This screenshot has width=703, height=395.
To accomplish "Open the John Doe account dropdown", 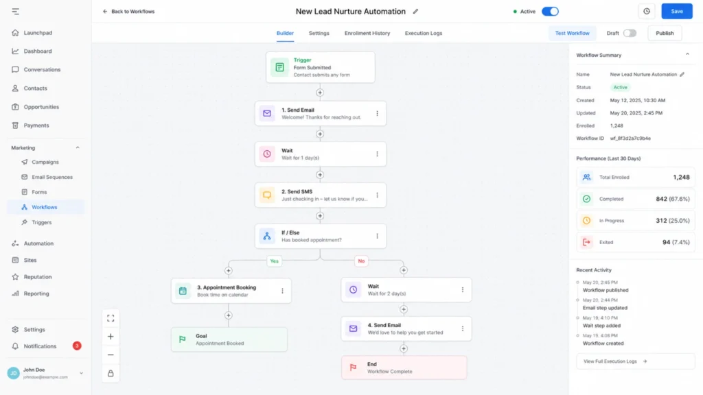I will point(81,373).
